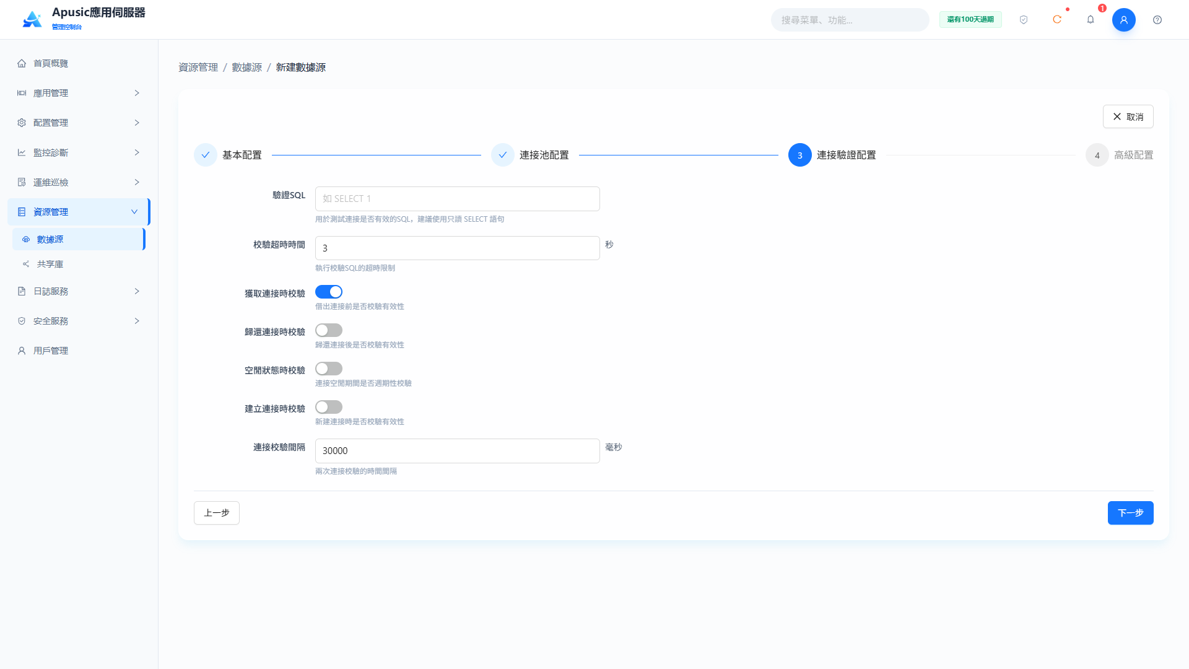Open the notifications bell icon
This screenshot has width=1189, height=669.
pyautogui.click(x=1091, y=20)
